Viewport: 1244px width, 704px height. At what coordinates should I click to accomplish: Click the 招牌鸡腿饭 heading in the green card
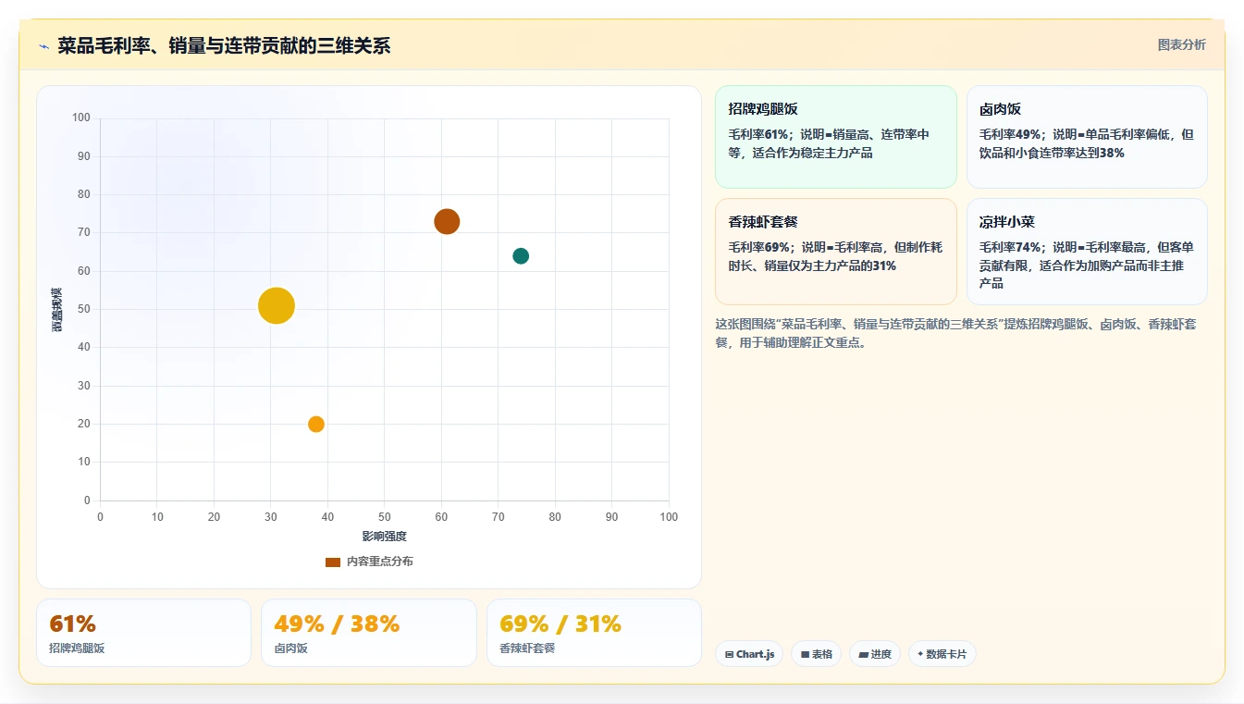click(763, 109)
